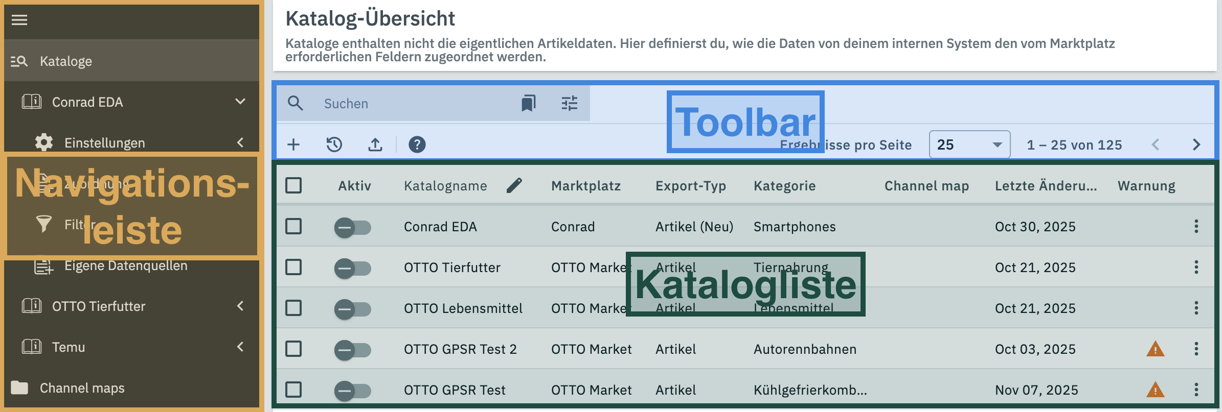Open row menu for OTTO GPSR Test 2
The width and height of the screenshot is (1222, 412).
[1196, 349]
